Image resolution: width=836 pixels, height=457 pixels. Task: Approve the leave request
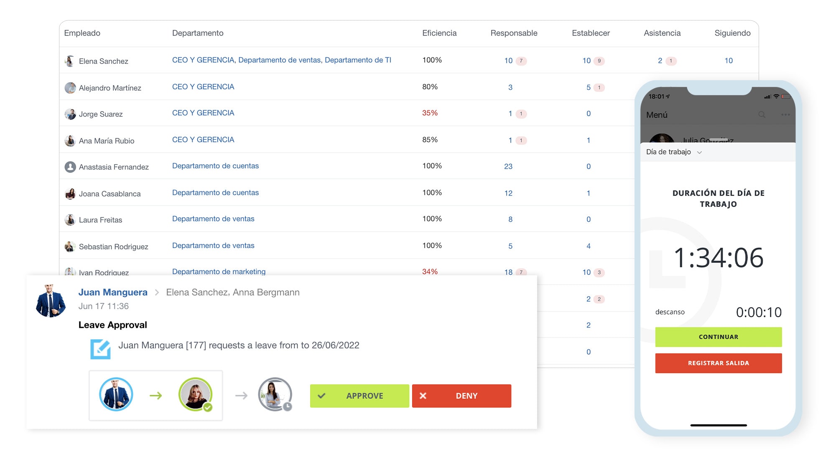[359, 396]
